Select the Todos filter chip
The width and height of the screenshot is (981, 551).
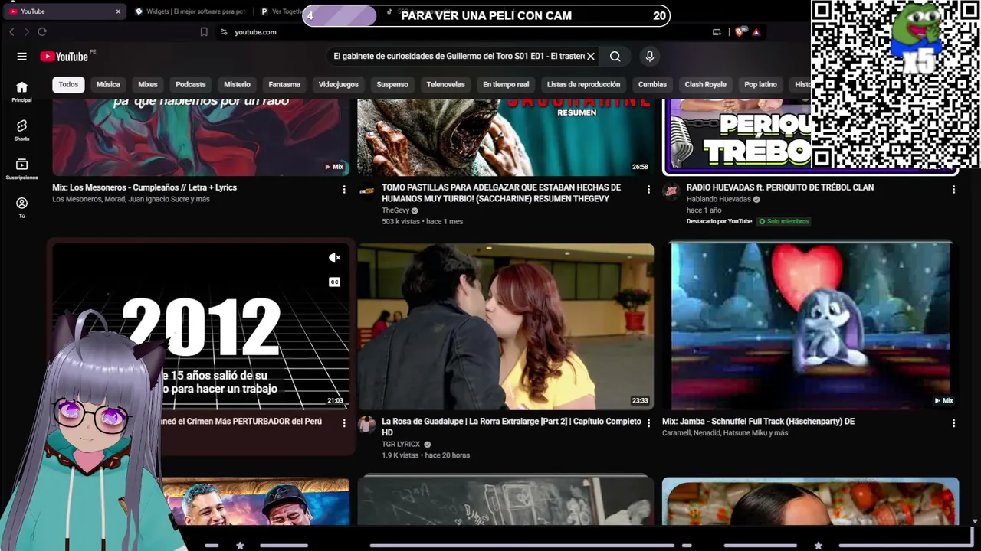[68, 84]
